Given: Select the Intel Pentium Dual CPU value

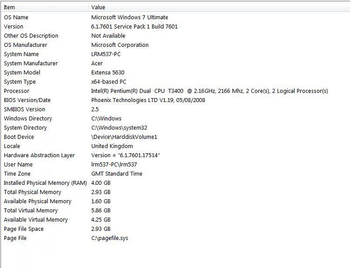Looking at the screenshot, I should tap(210, 91).
